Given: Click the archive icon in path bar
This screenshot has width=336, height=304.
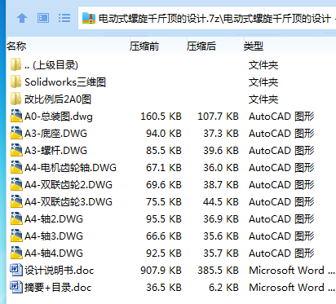Looking at the screenshot, I should point(89,18).
